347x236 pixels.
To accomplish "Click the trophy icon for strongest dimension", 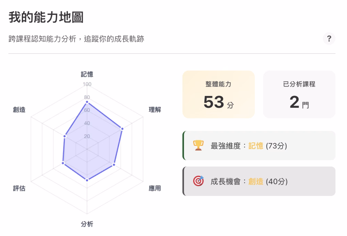I will click(198, 145).
